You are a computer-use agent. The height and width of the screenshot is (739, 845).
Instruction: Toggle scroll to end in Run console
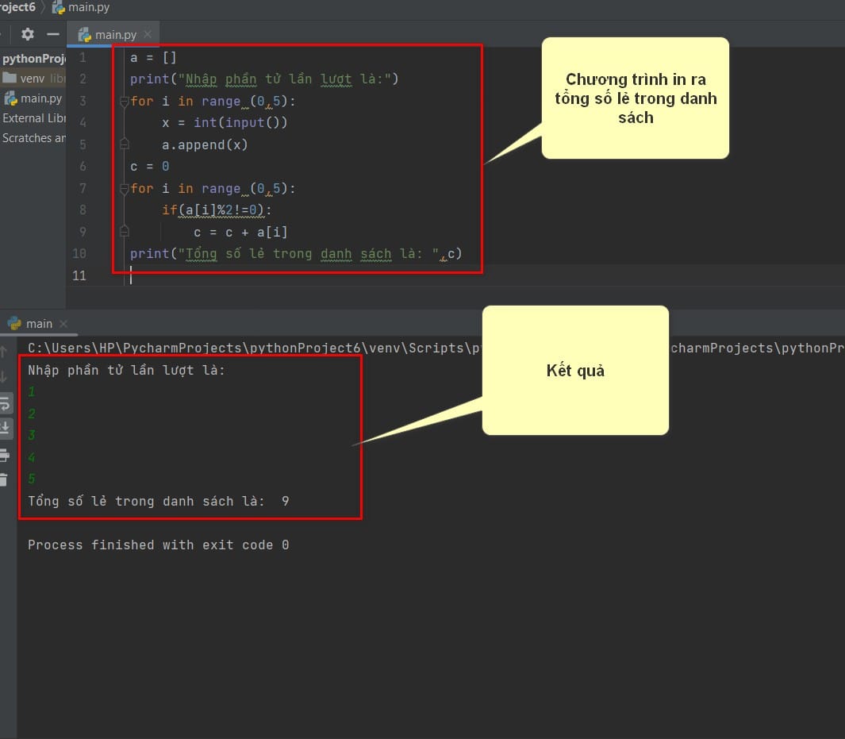(x=4, y=428)
